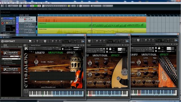Adjust the upper TIME knob in Oud window
Screen dimensions: 181x102
(105, 63)
